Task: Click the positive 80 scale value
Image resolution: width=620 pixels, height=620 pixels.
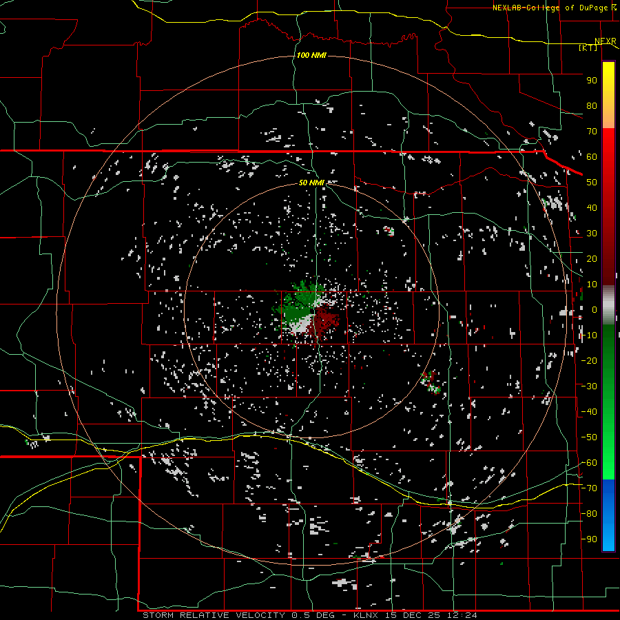Action: 592,105
